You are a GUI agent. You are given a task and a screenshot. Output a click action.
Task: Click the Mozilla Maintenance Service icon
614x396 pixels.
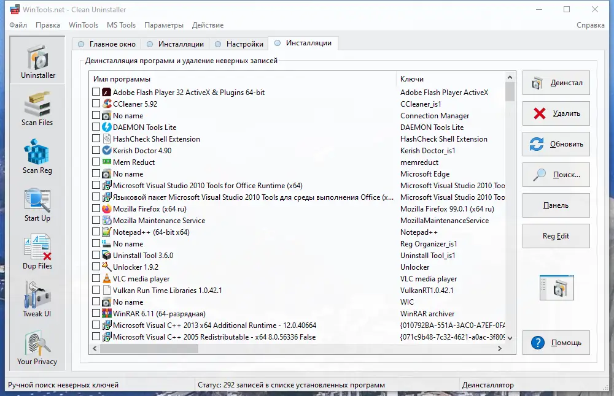pos(106,221)
